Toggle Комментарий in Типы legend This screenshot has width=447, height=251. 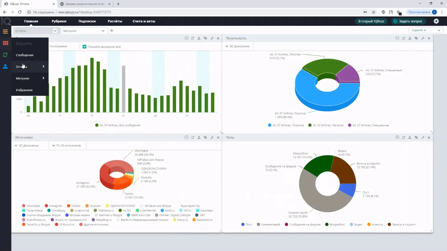coord(268,225)
